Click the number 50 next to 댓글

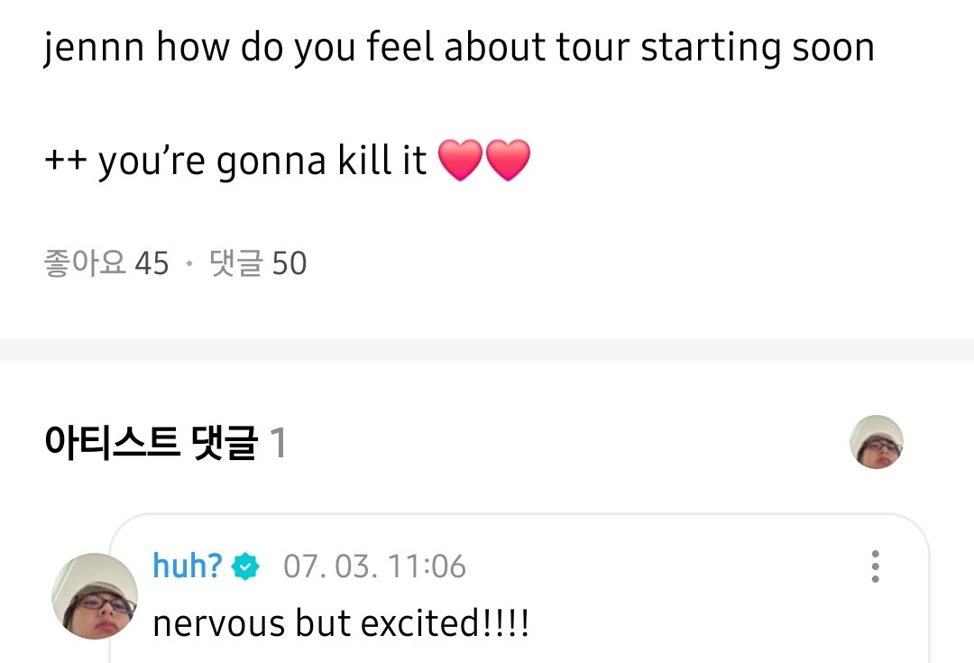pyautogui.click(x=289, y=263)
